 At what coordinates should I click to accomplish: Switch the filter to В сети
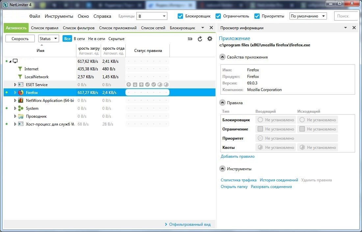(79, 39)
